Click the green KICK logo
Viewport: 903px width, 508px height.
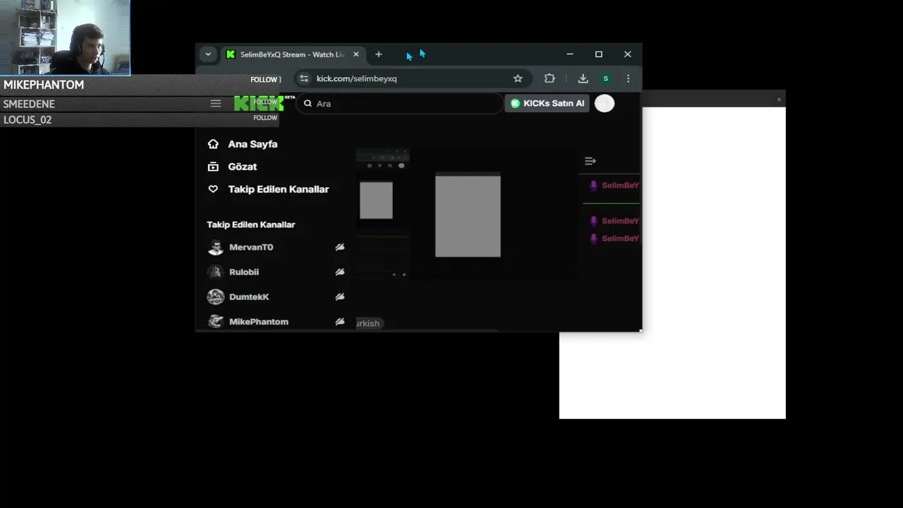point(259,104)
